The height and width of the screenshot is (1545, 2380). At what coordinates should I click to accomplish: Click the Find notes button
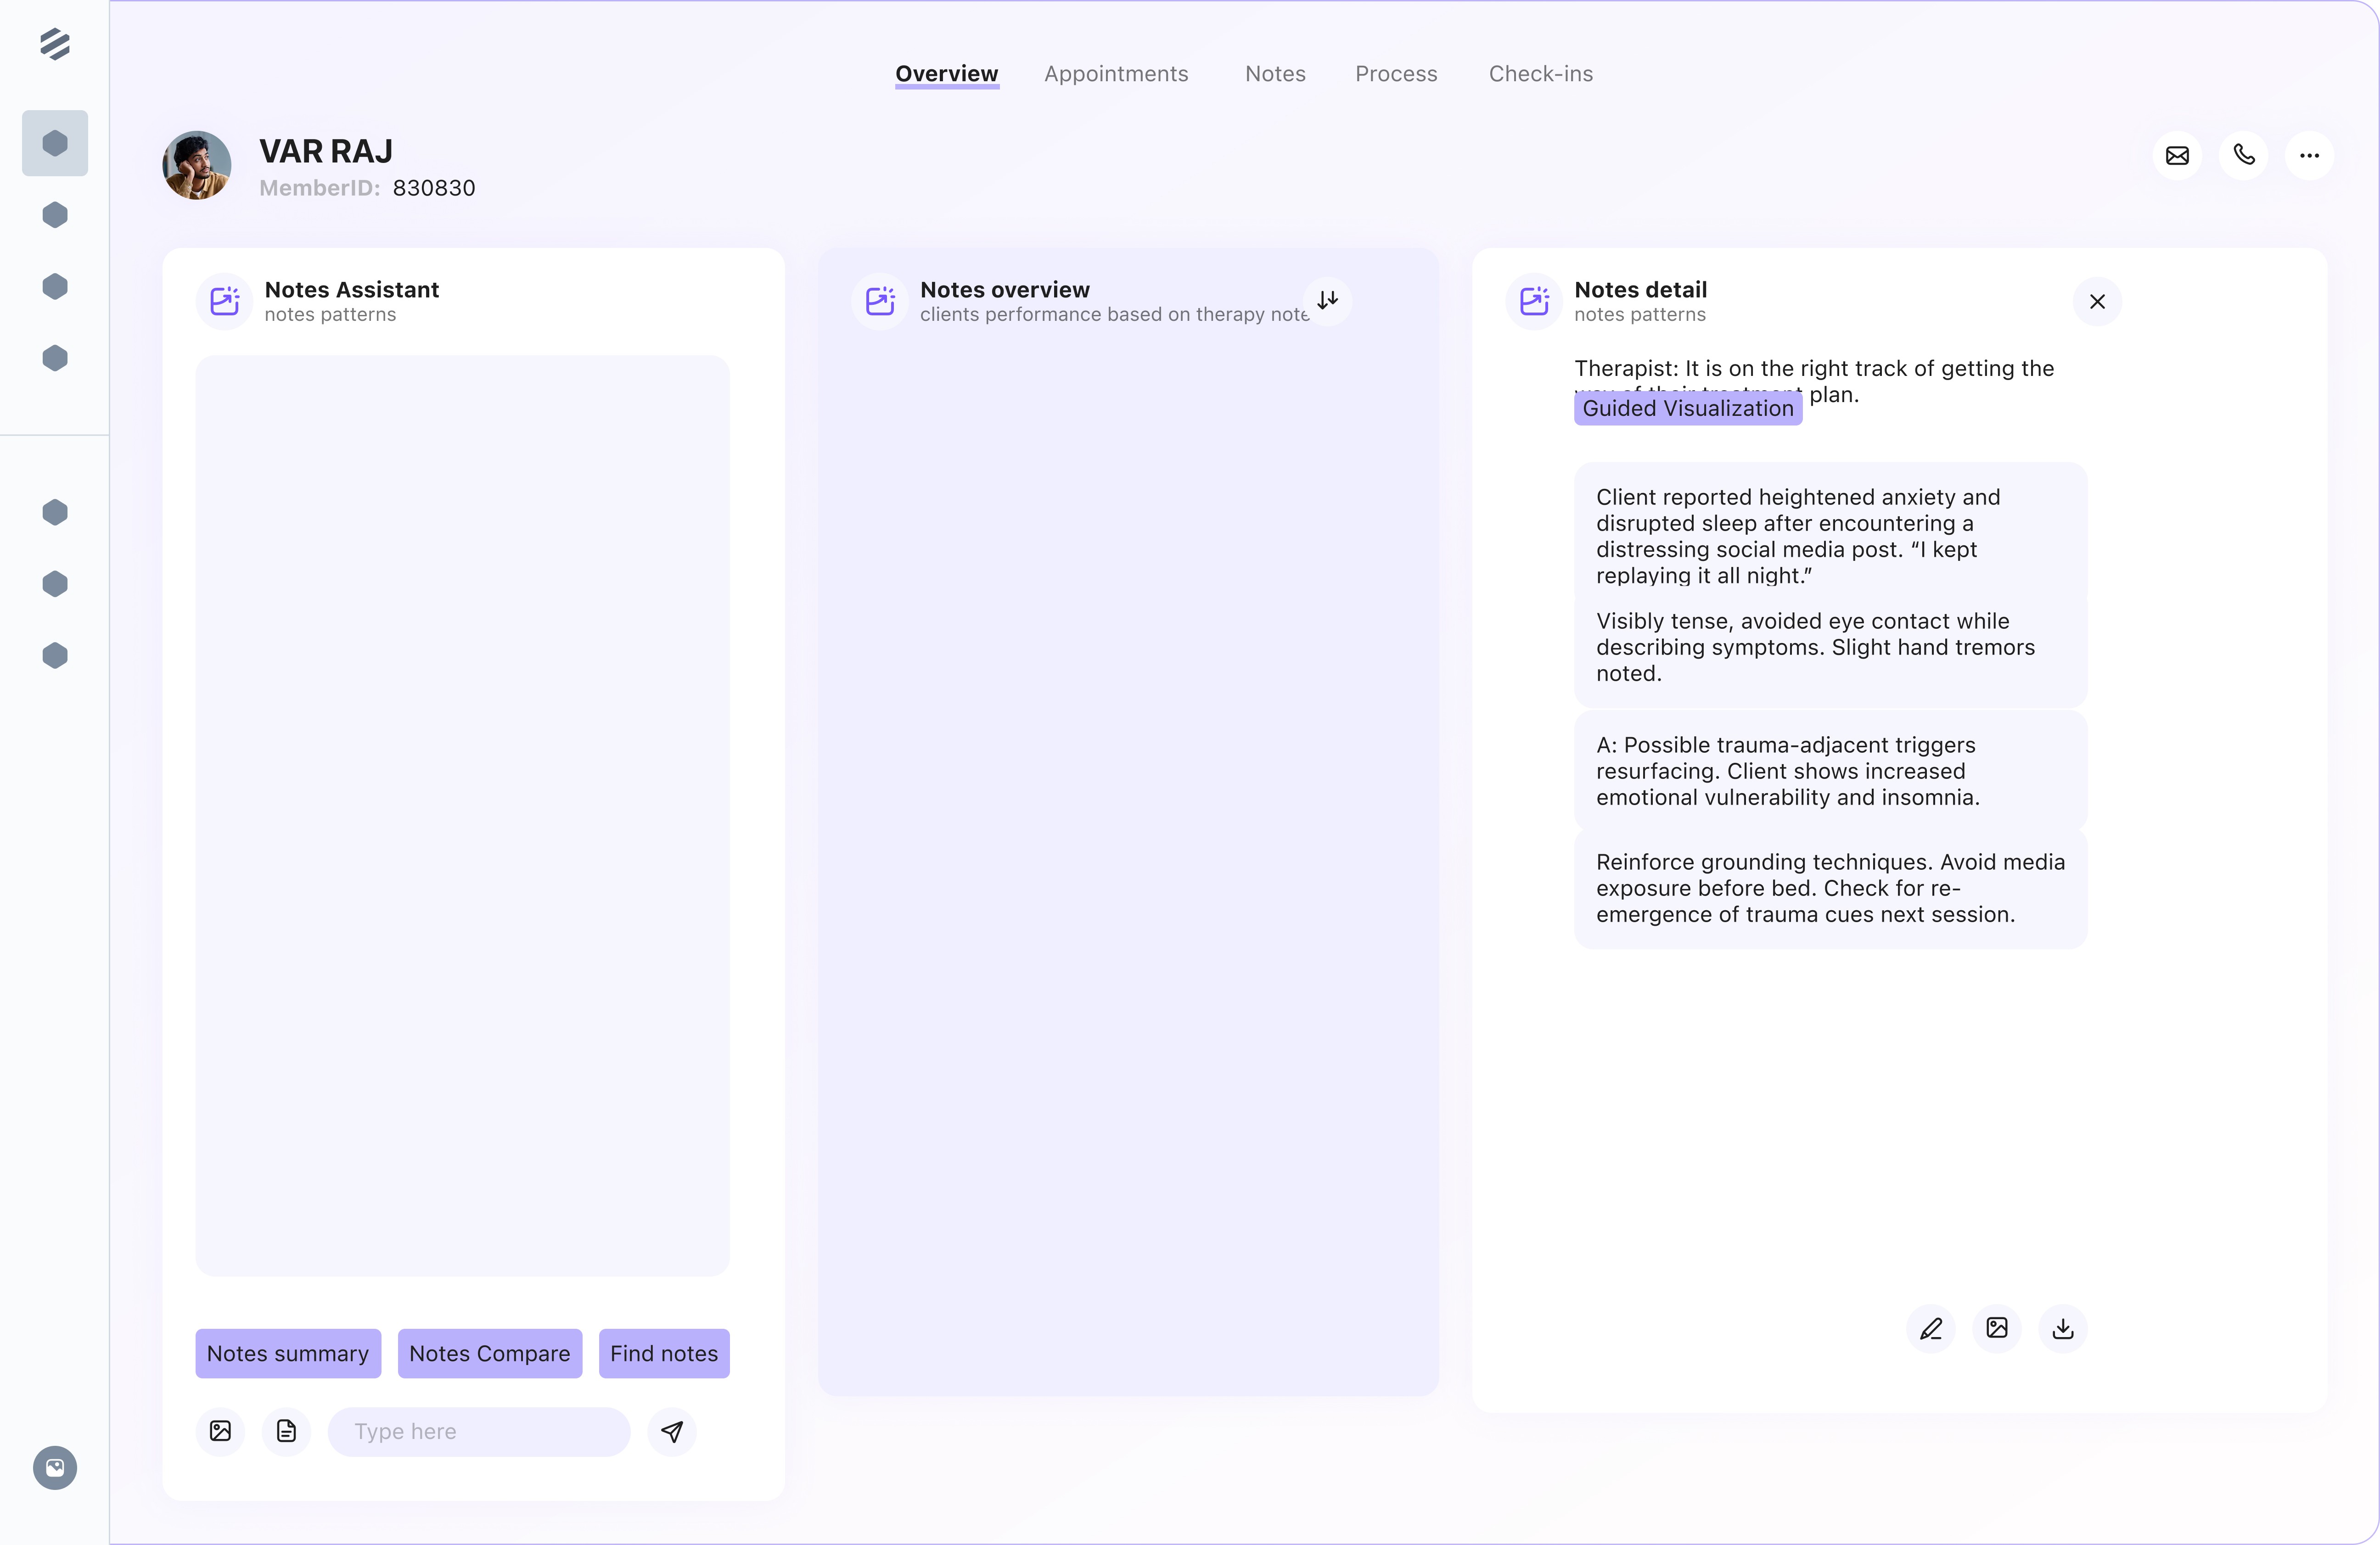(x=664, y=1354)
